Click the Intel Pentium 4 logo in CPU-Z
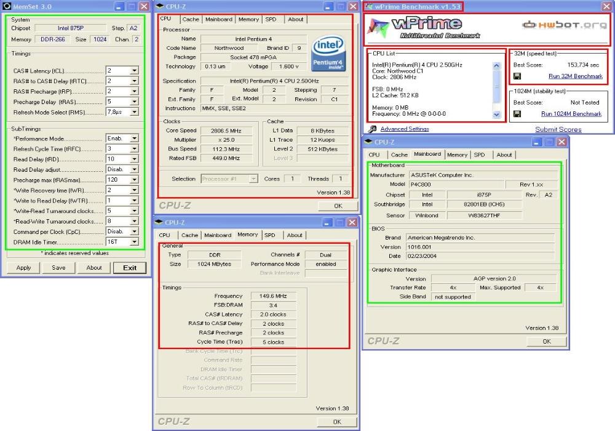The width and height of the screenshot is (615, 431). [x=328, y=54]
